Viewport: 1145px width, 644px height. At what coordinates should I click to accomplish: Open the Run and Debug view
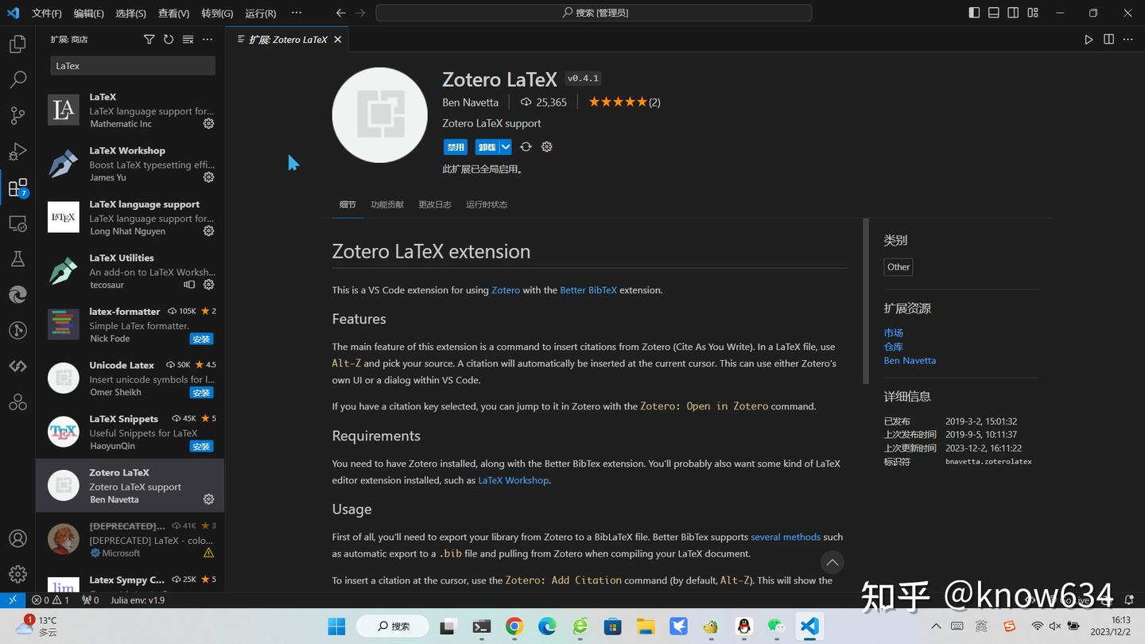click(x=17, y=151)
